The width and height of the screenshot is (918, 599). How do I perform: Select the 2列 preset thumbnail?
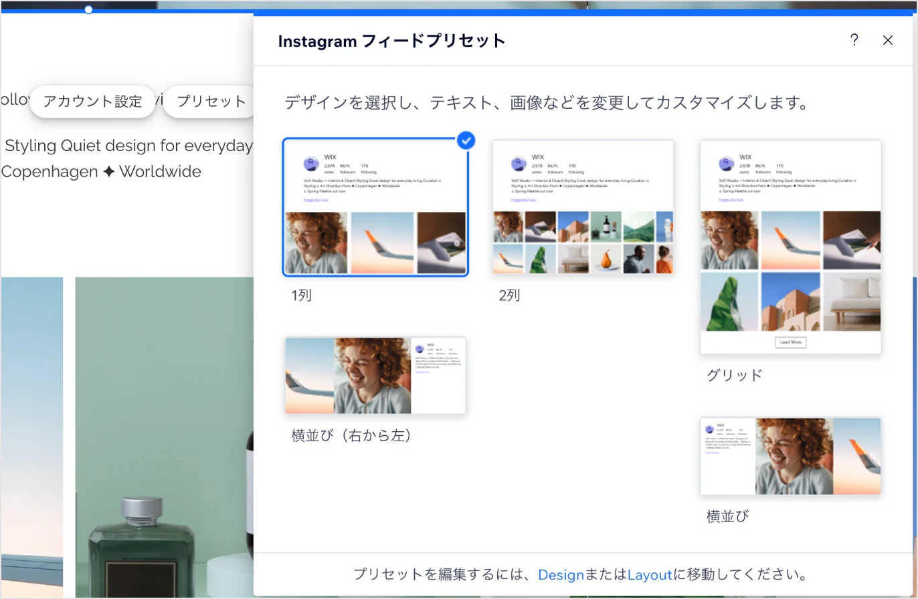click(x=583, y=207)
